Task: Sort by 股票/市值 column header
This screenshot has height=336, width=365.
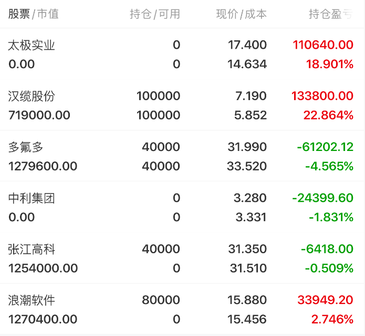Action: click(x=33, y=14)
